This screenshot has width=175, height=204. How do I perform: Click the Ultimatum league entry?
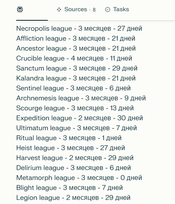point(76,128)
